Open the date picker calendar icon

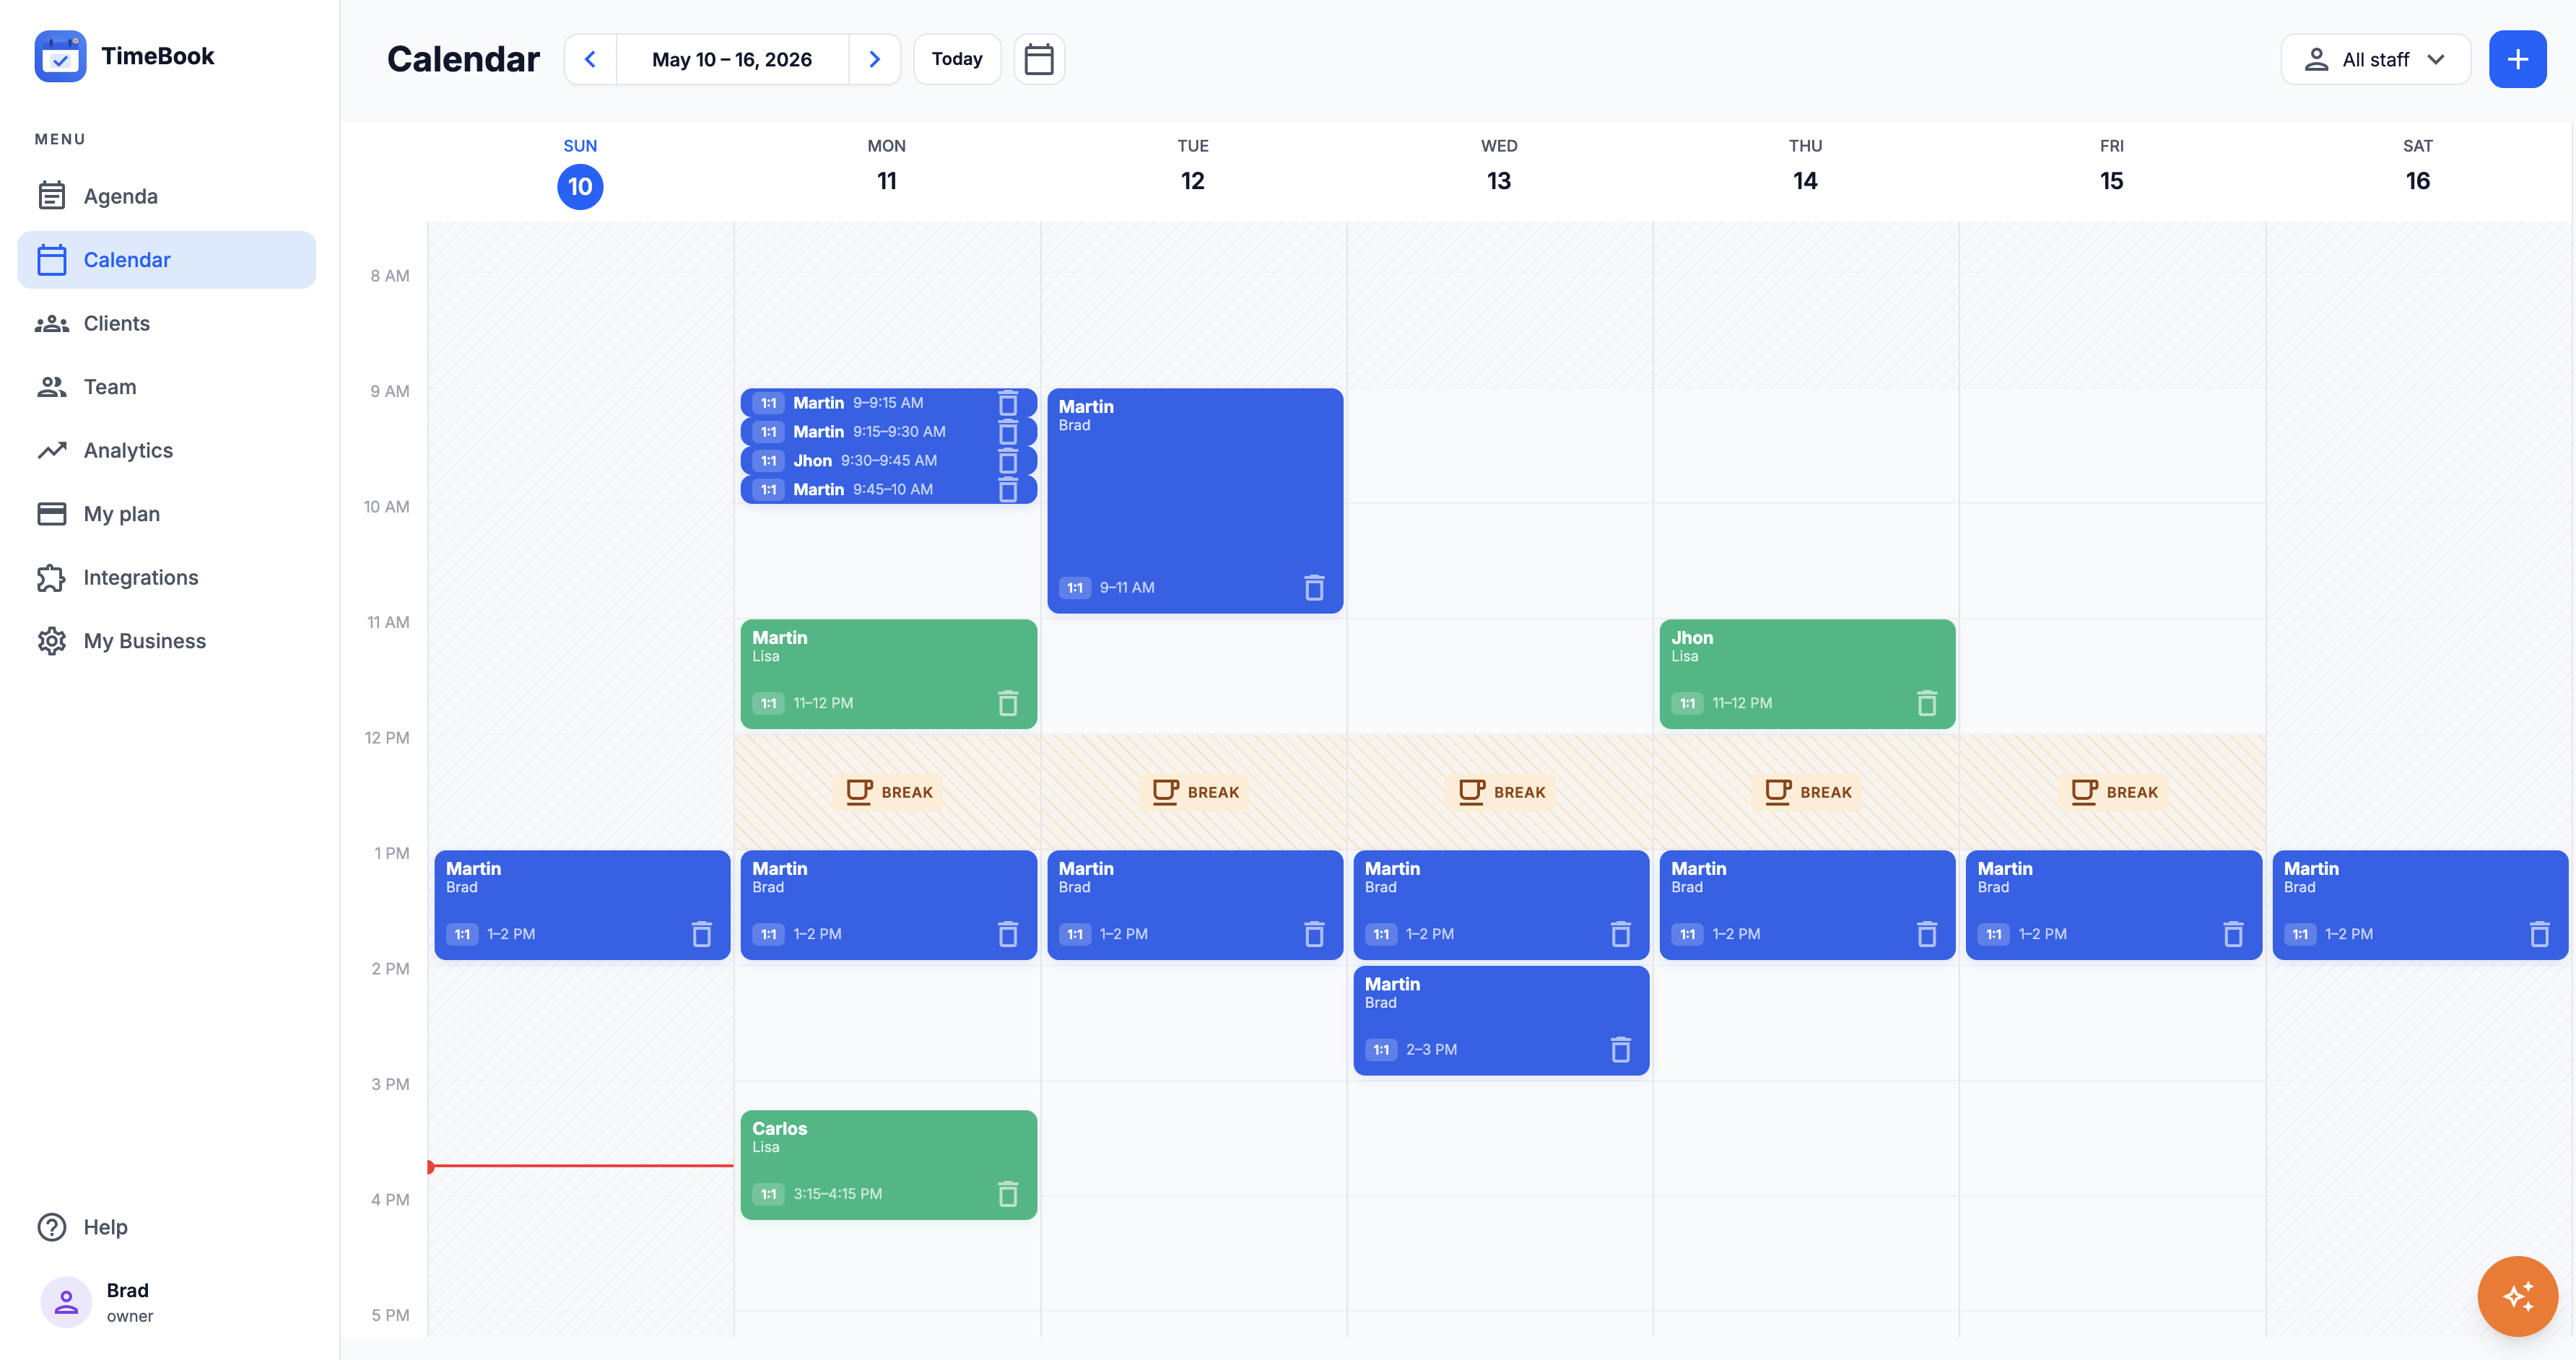[1039, 59]
